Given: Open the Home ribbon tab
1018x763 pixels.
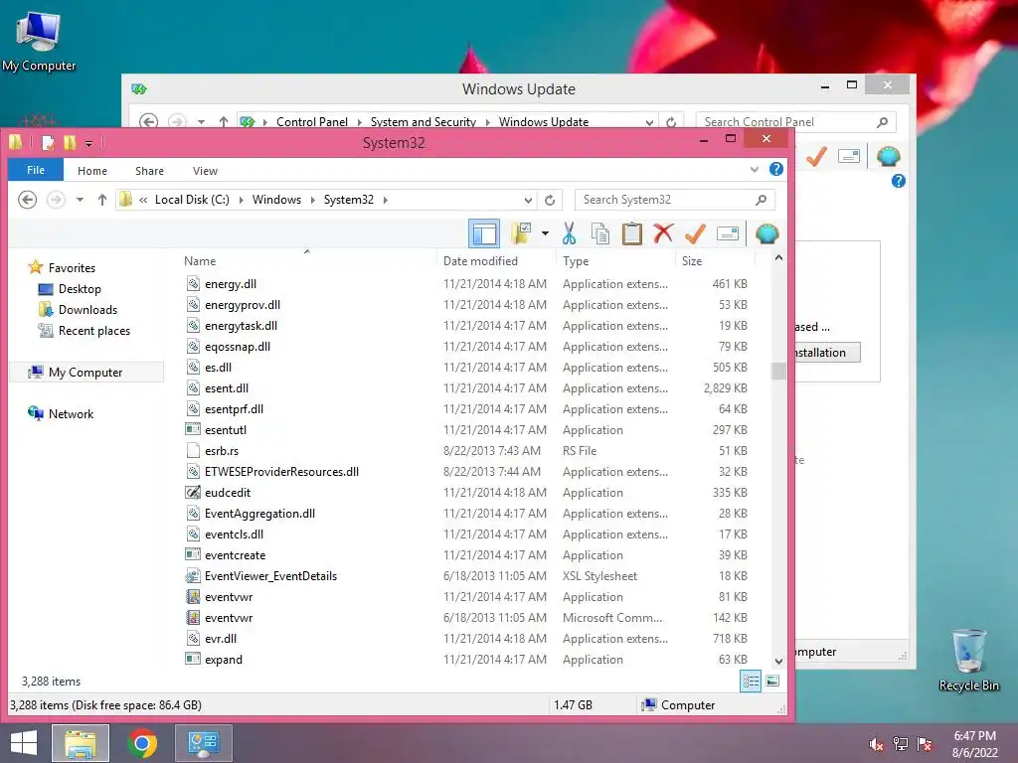Looking at the screenshot, I should click(92, 171).
